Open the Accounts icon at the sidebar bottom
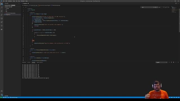Screen dimensions: 180x101 point(2,91)
